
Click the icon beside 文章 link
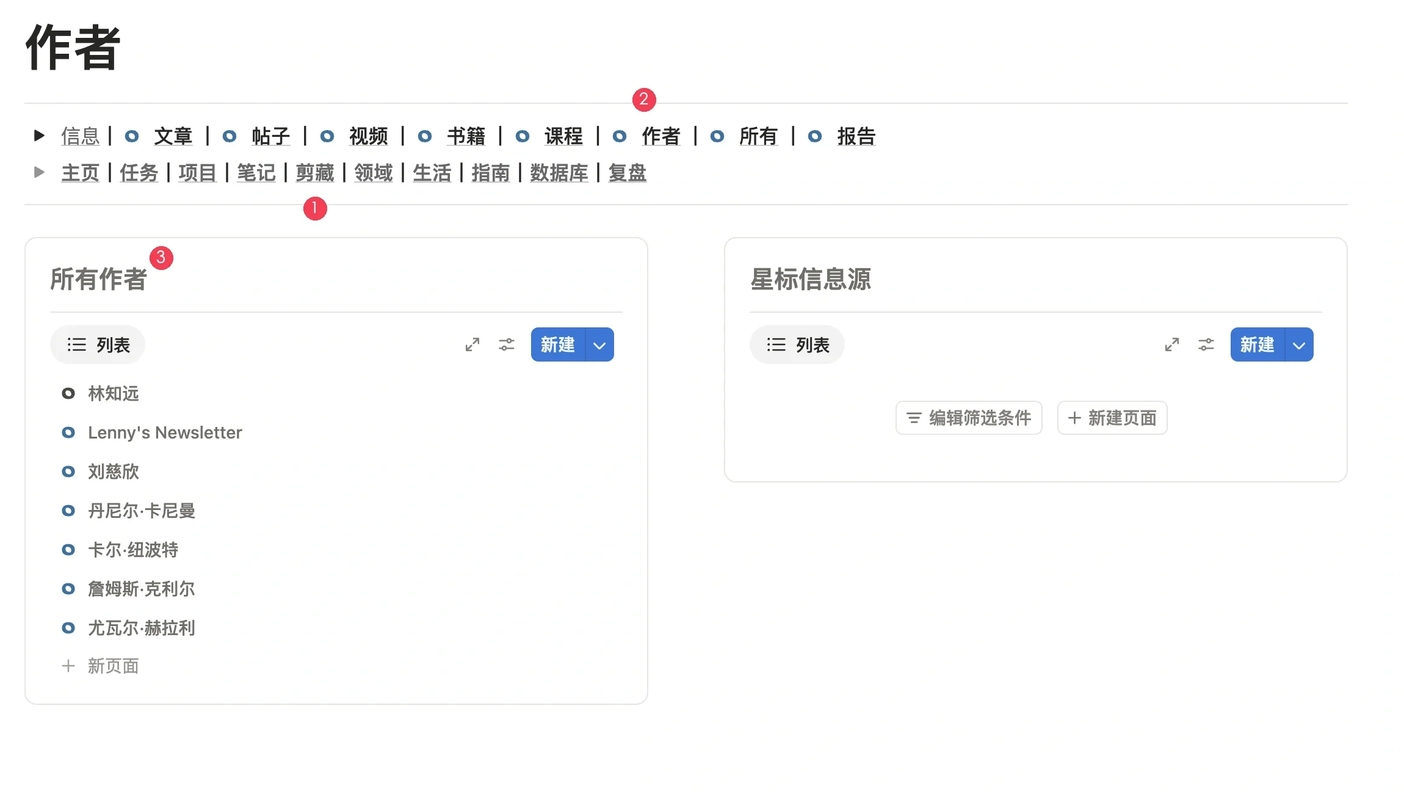click(132, 136)
